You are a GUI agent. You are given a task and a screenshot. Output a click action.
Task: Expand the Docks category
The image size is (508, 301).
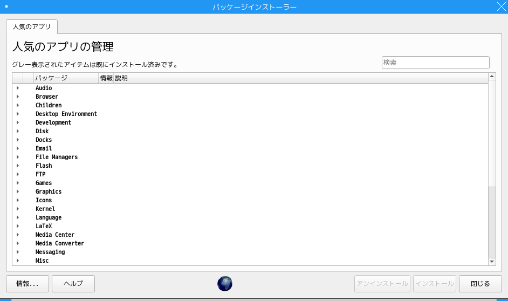coord(17,140)
